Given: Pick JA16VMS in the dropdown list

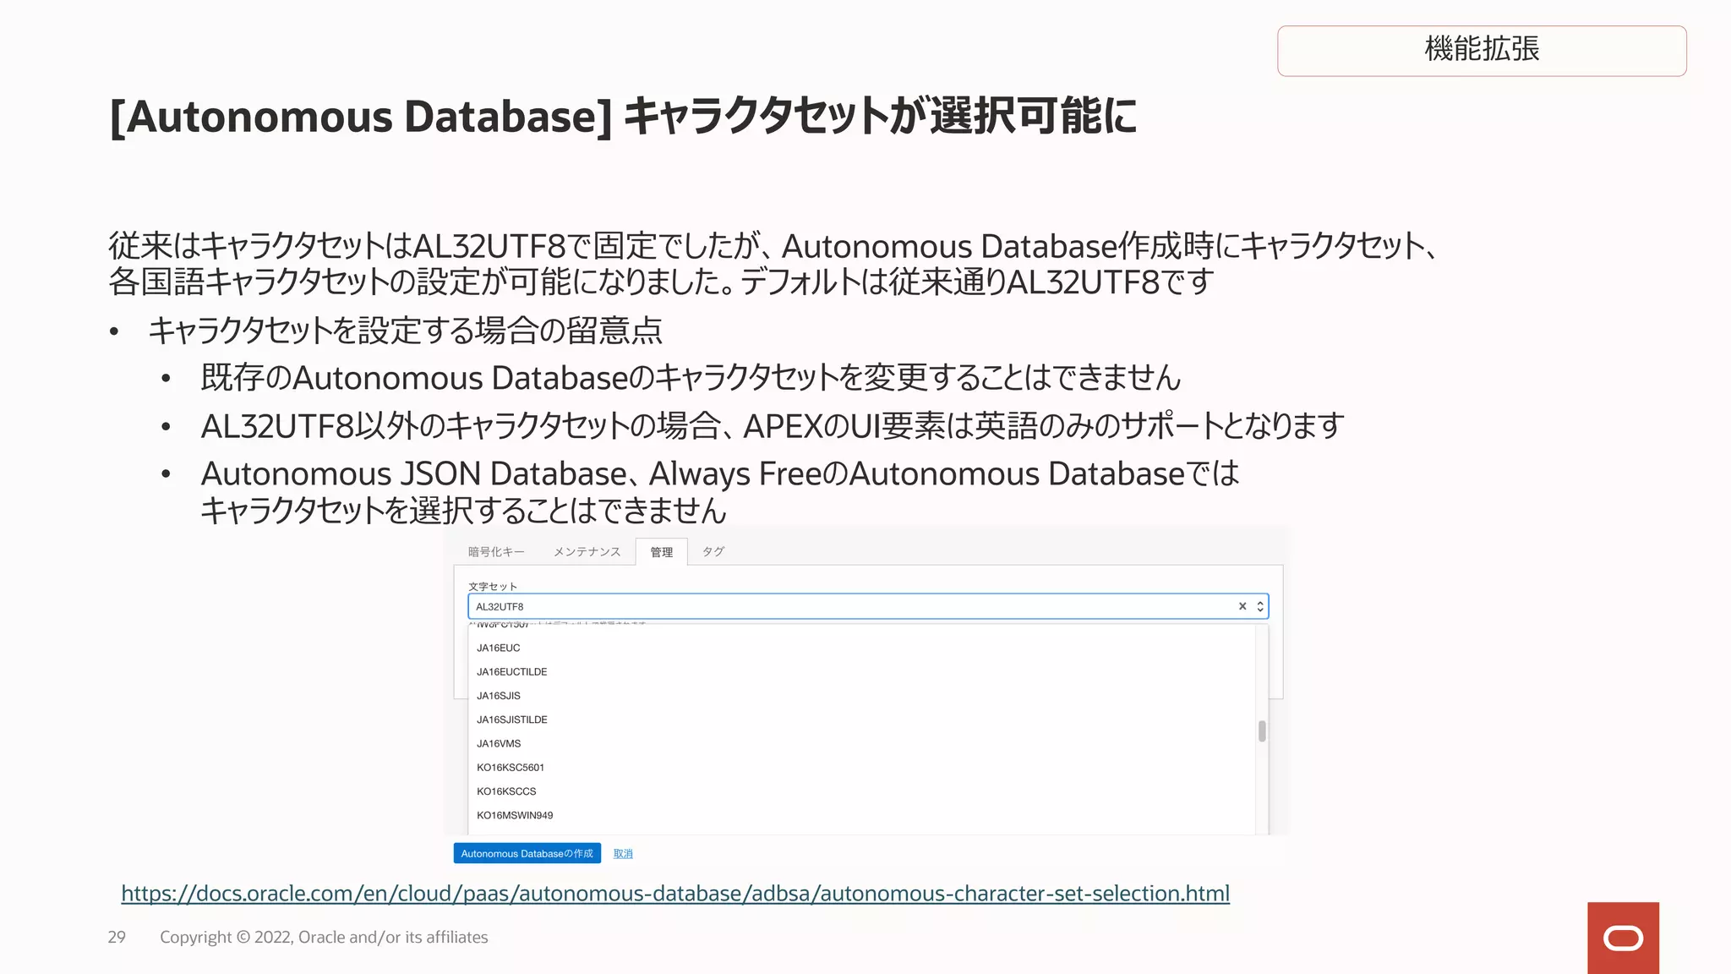Looking at the screenshot, I should pyautogui.click(x=861, y=744).
